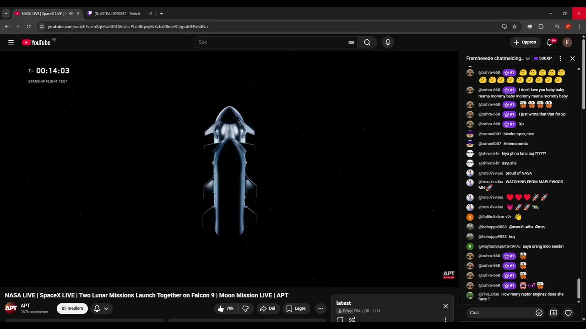Open the APT channel name link

click(x=25, y=306)
